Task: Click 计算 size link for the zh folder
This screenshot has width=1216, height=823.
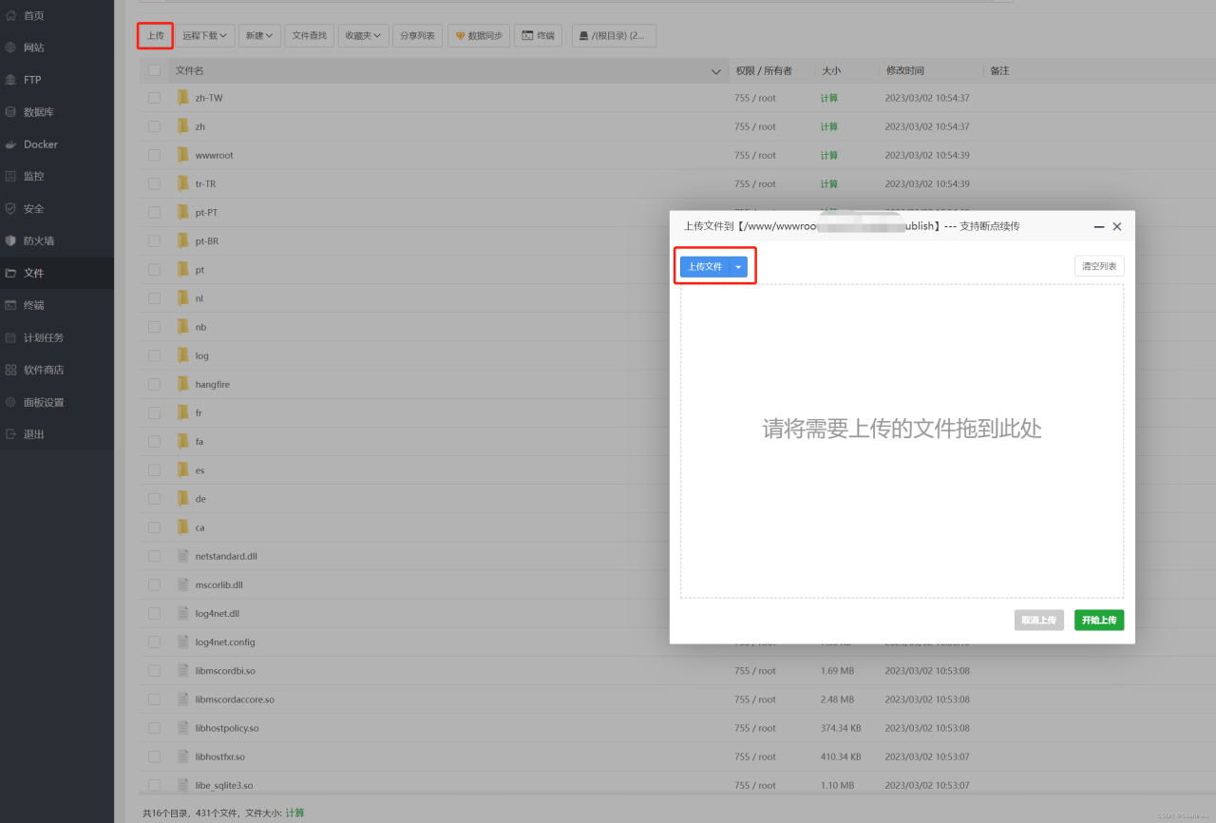Action: click(x=828, y=126)
